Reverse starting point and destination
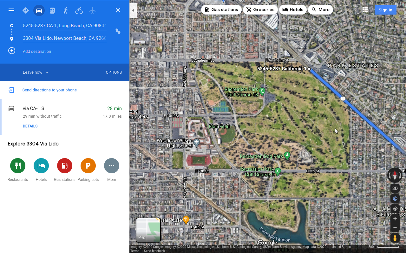This screenshot has height=253, width=406. click(x=118, y=31)
